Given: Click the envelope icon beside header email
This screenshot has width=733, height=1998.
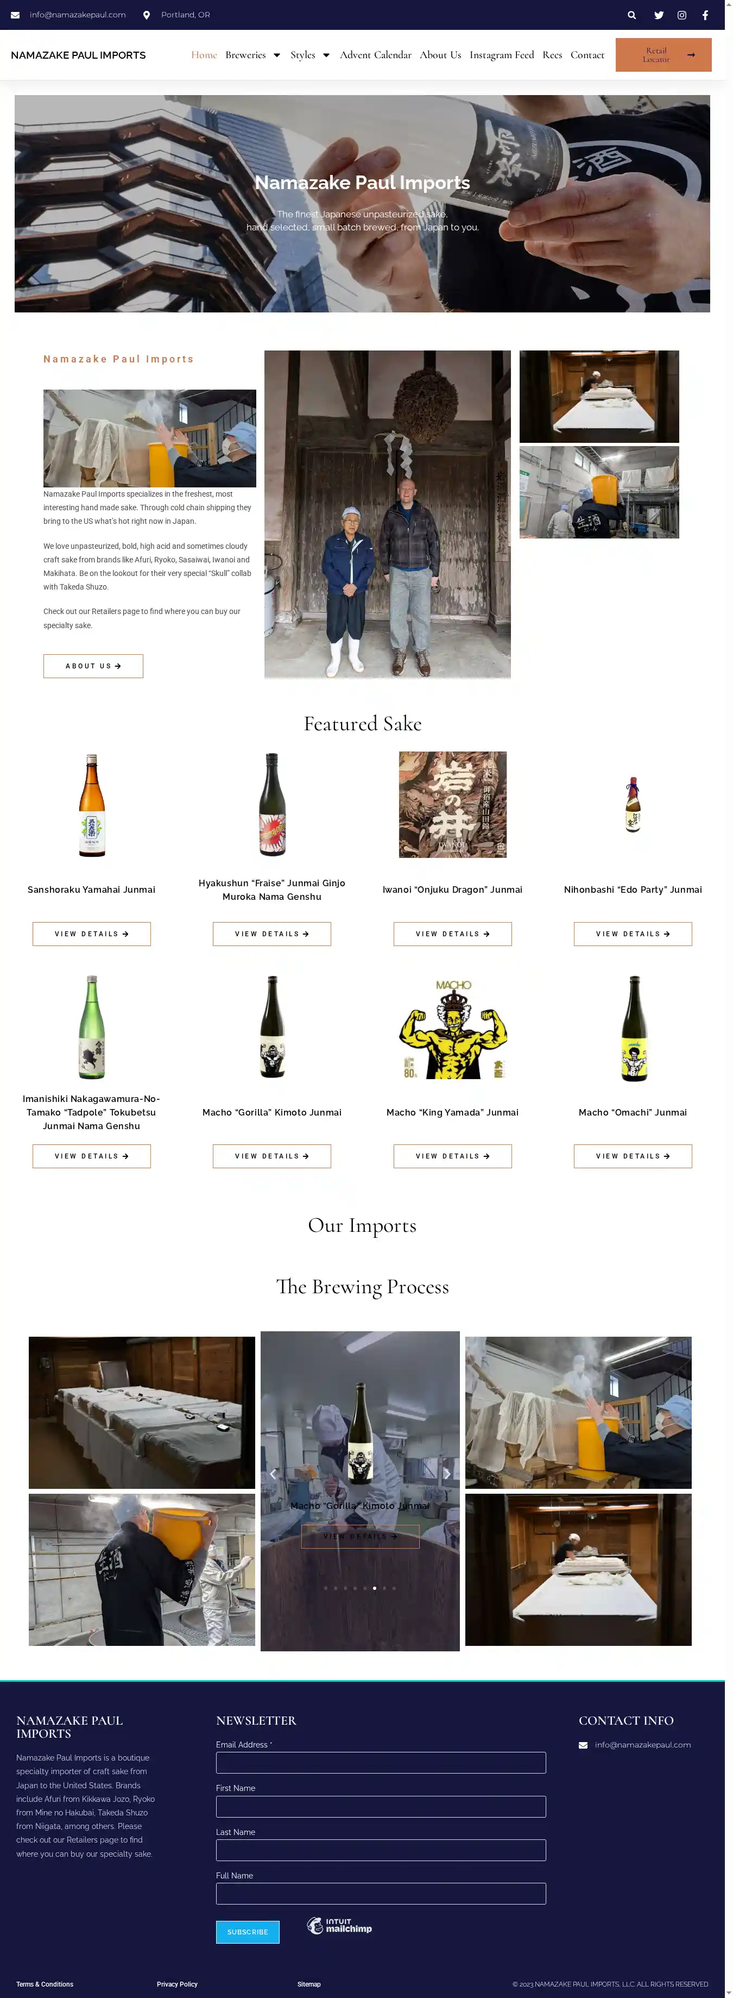Looking at the screenshot, I should 16,15.
